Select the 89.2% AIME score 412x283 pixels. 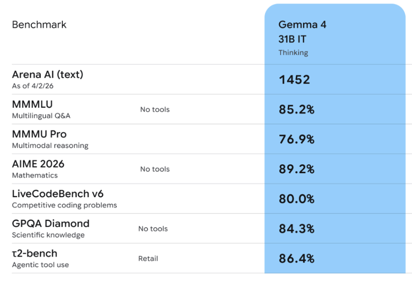(x=297, y=169)
